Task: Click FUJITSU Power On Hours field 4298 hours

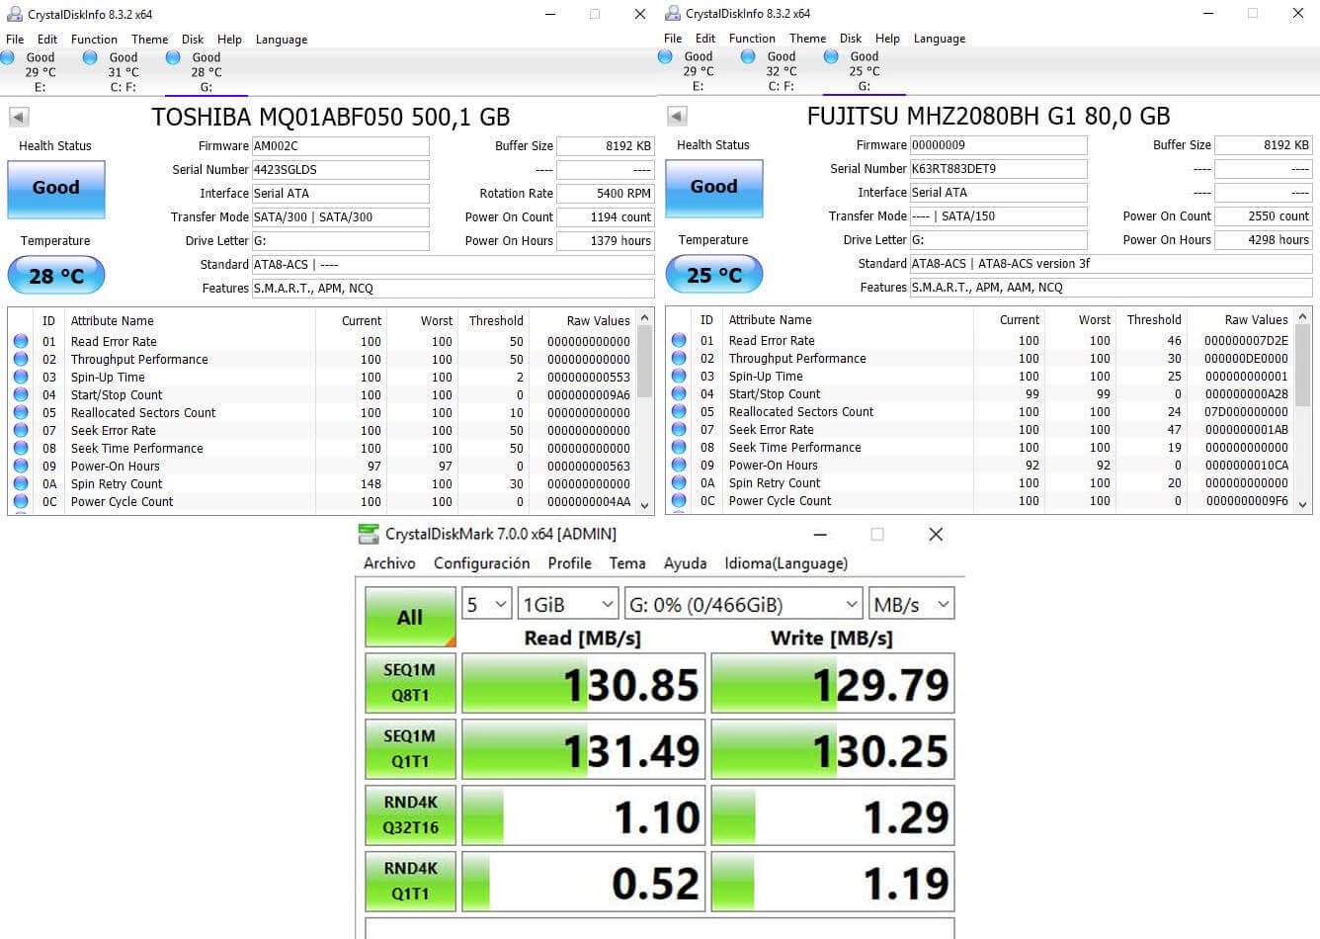Action: coord(1264,240)
